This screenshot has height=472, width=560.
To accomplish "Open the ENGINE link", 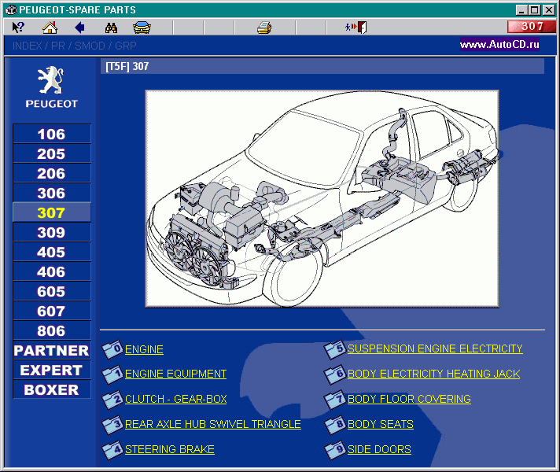I will point(144,349).
